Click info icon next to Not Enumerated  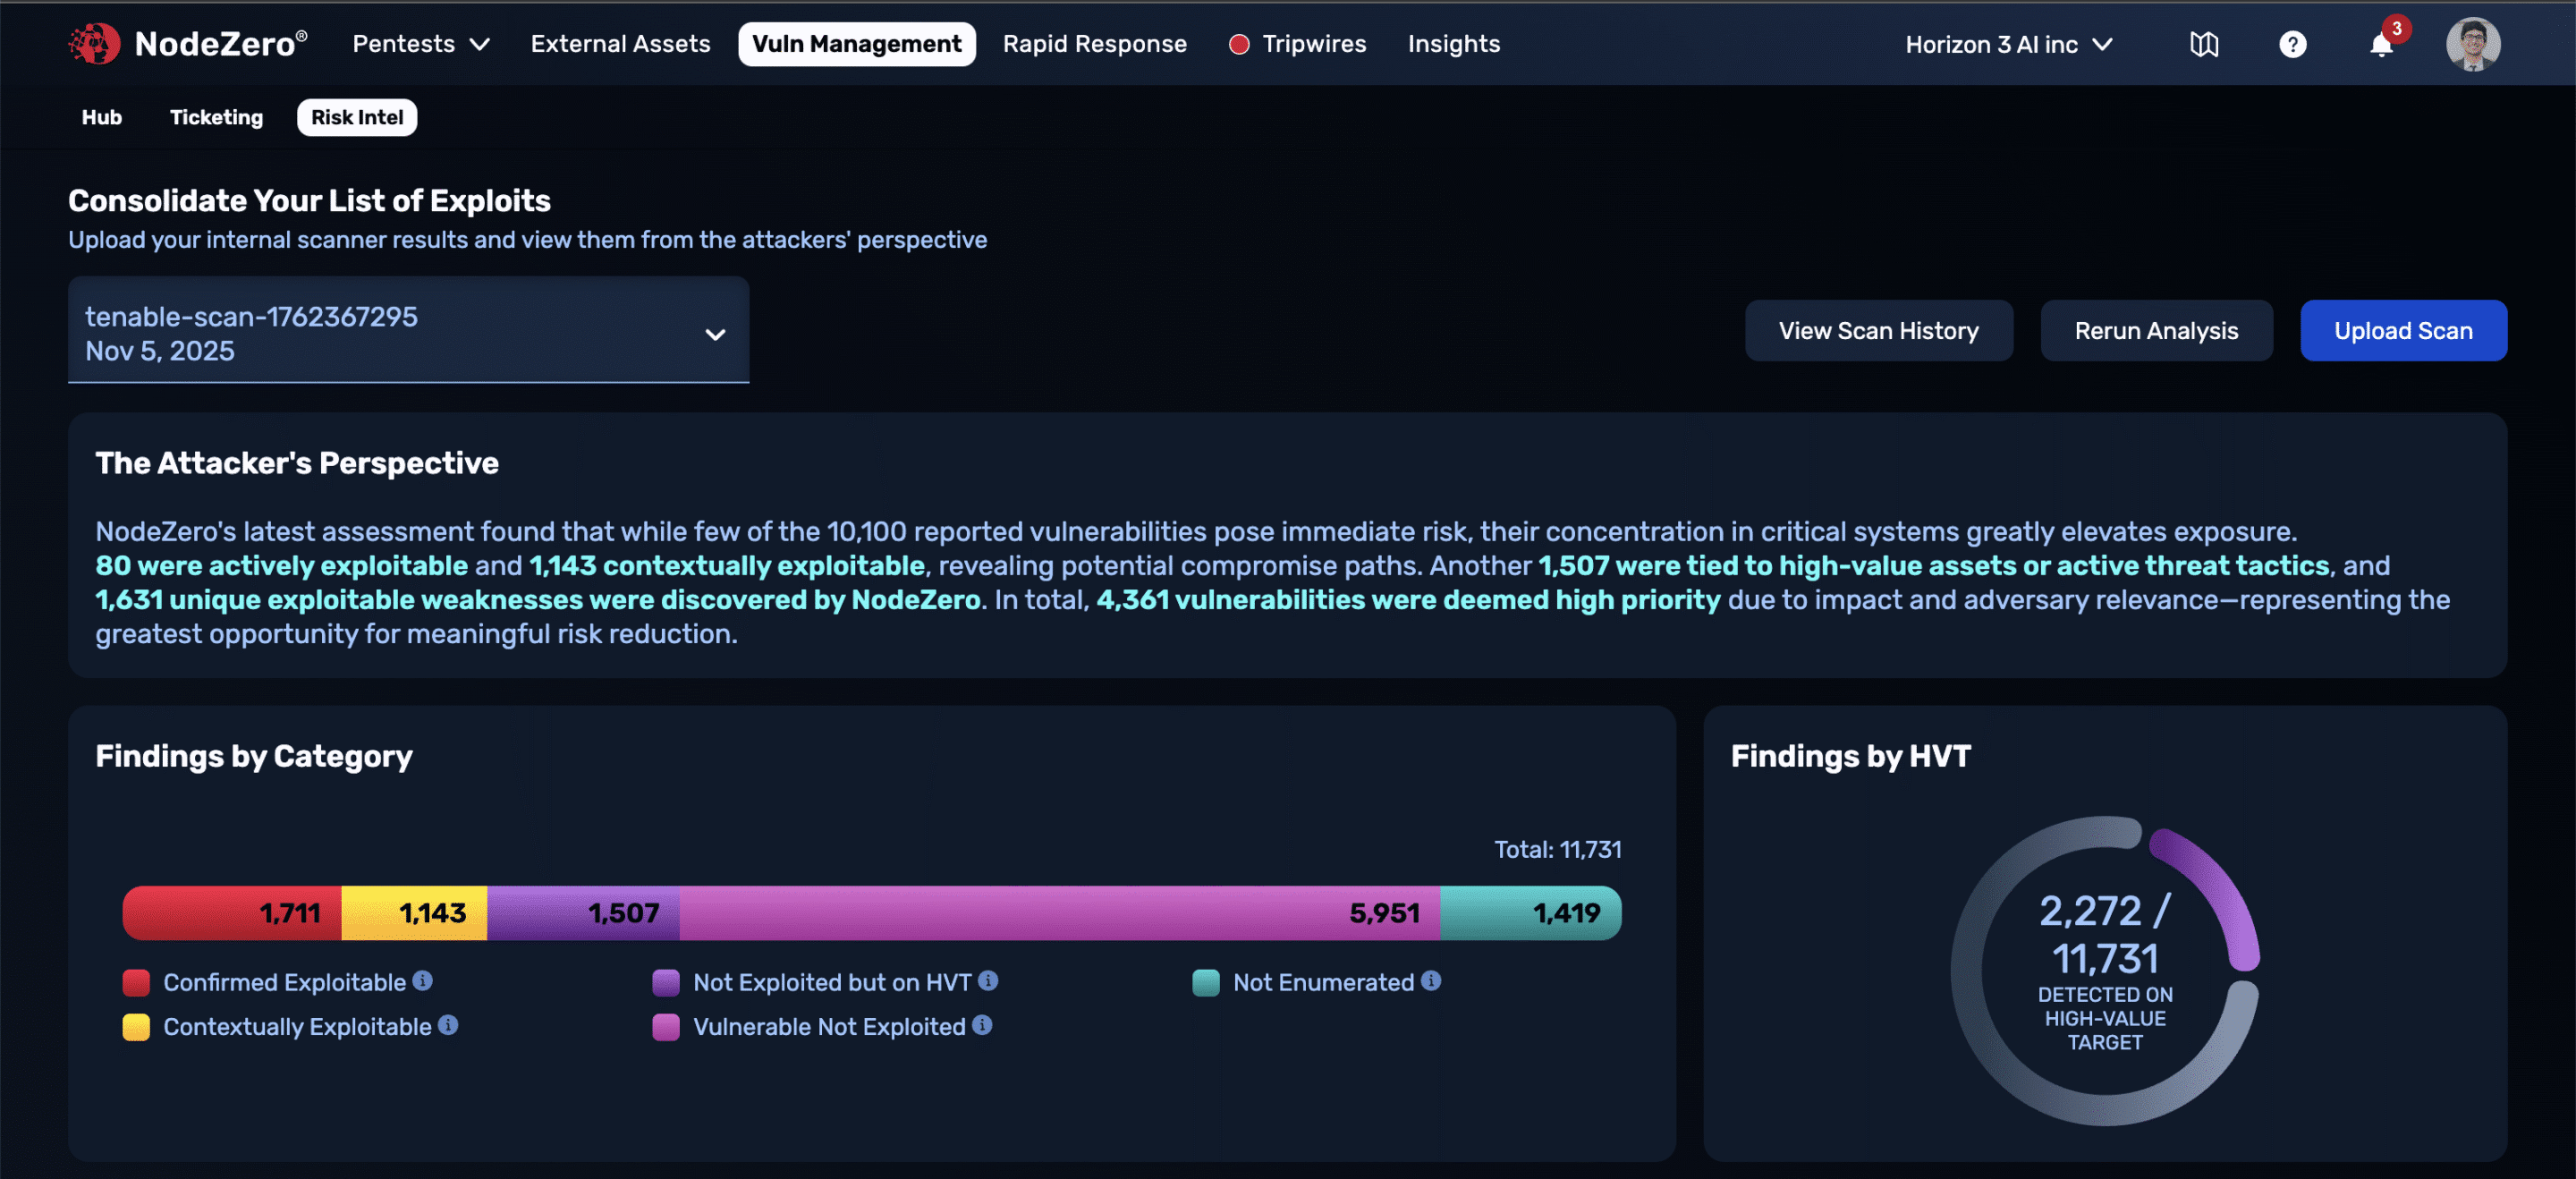tap(1431, 980)
